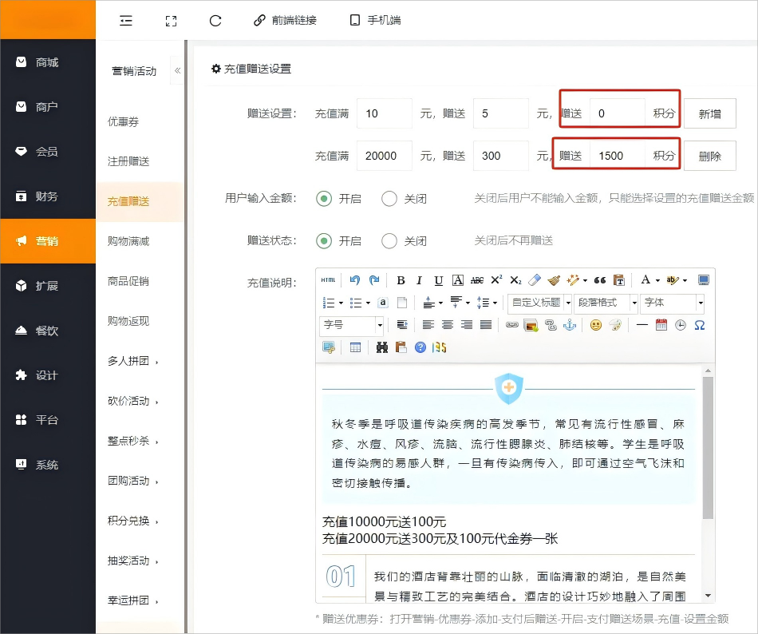Click the insert hyperlink chain icon
This screenshot has height=634, width=758.
pyautogui.click(x=512, y=325)
